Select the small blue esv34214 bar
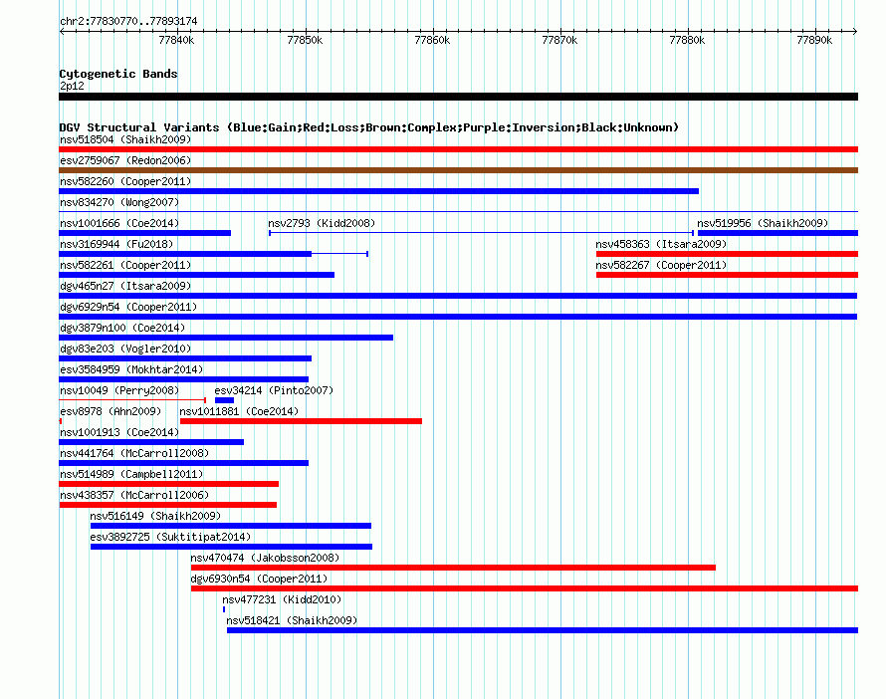Viewport: 886px width, 699px height. point(224,400)
